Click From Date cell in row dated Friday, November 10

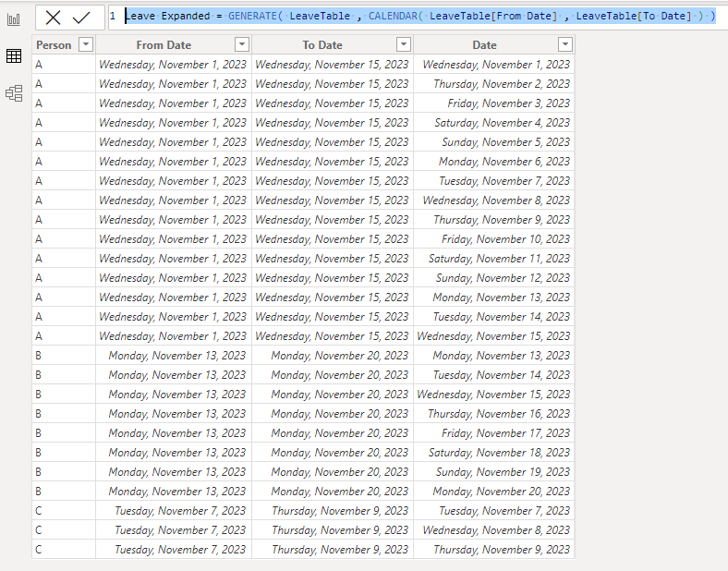point(174,239)
